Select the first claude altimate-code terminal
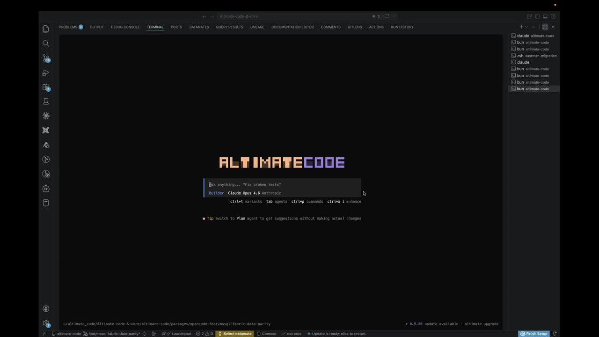Image resolution: width=599 pixels, height=337 pixels. coord(534,36)
